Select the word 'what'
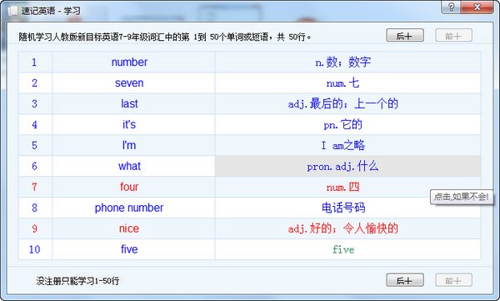The image size is (500, 301). click(129, 166)
